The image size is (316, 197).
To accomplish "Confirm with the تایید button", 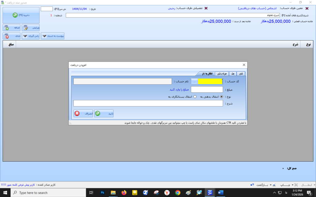I will coord(106,113).
